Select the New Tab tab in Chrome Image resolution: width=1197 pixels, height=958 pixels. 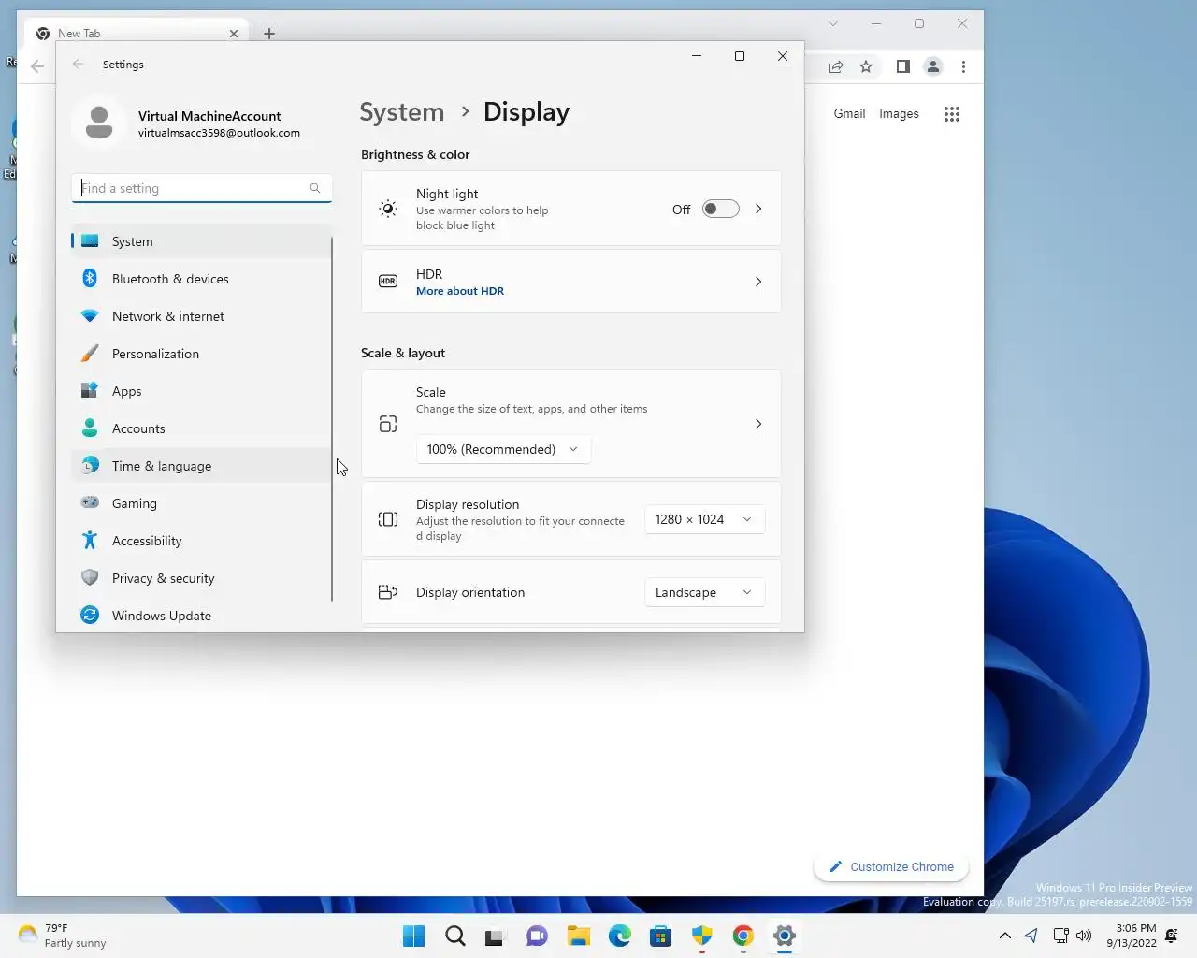tap(138, 34)
